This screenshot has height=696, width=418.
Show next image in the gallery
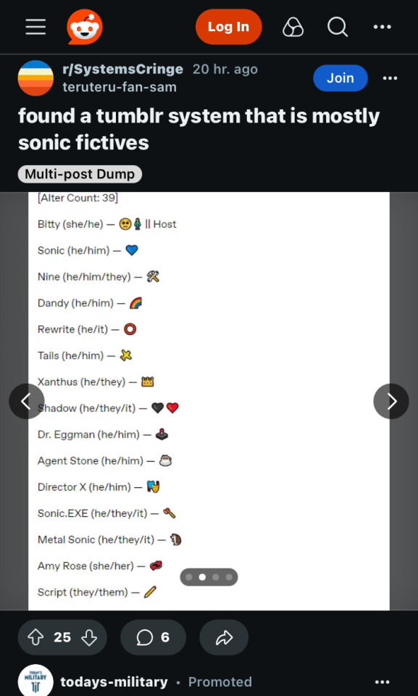391,401
